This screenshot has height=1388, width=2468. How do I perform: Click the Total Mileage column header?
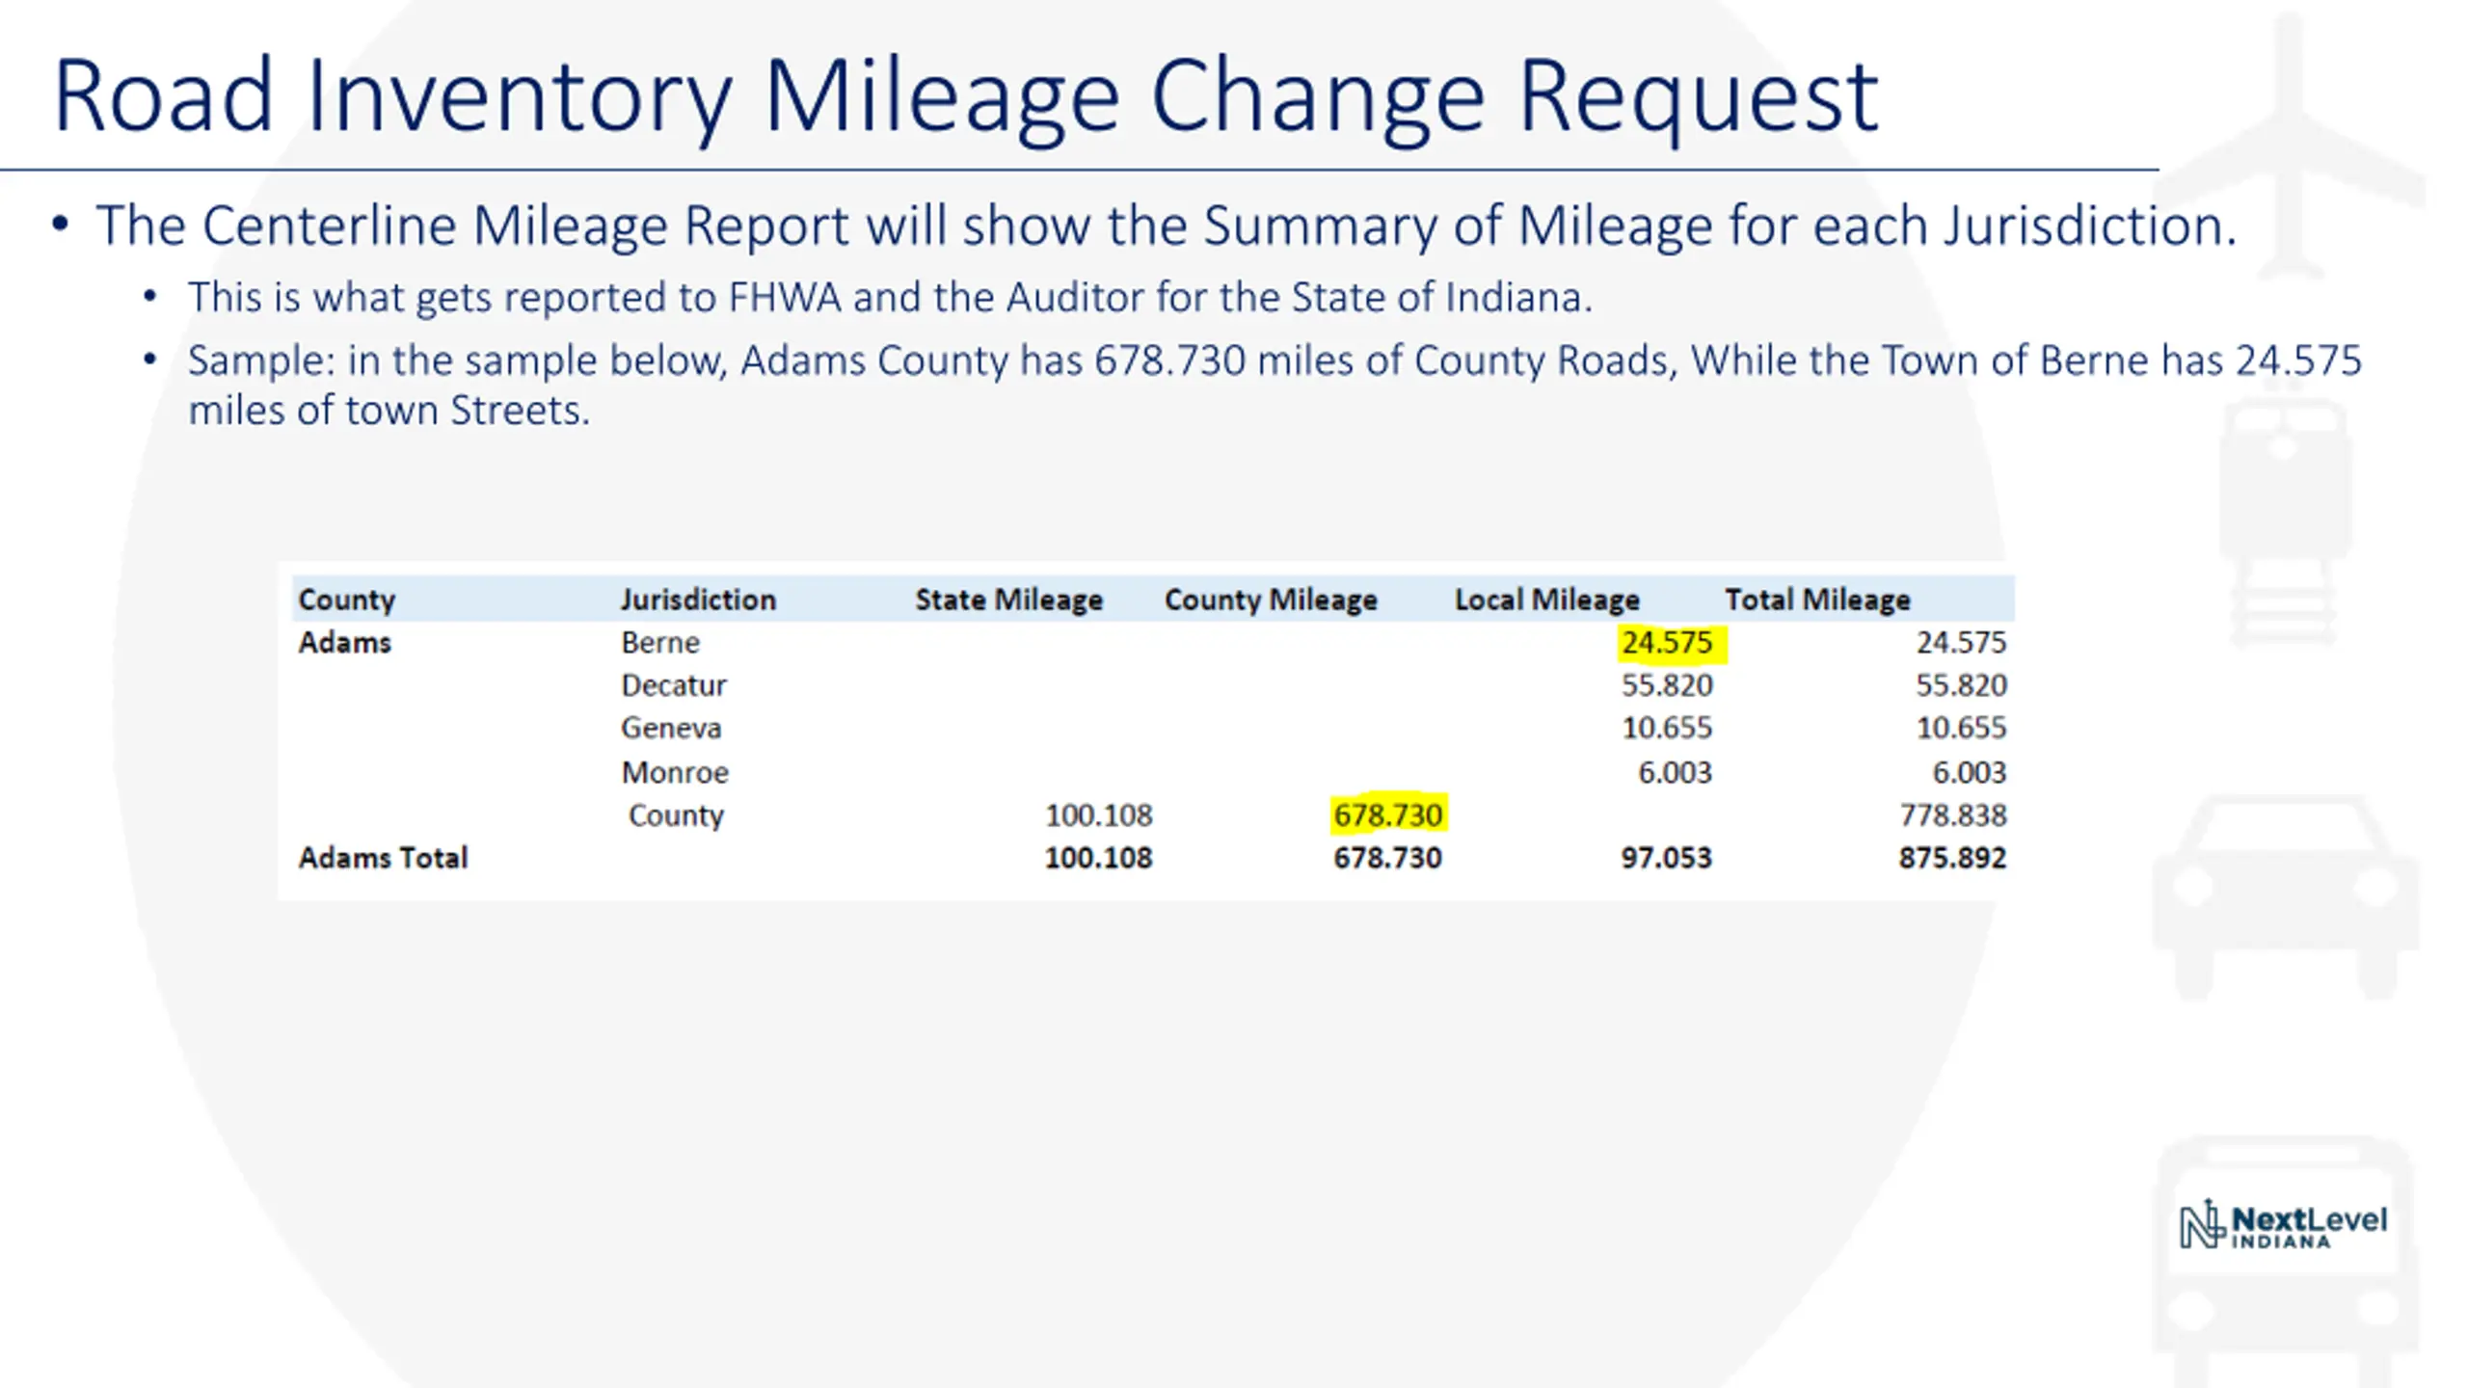point(1817,600)
